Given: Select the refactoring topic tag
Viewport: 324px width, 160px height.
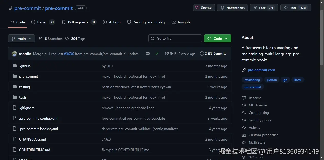Looking at the screenshot, I should click(252, 80).
